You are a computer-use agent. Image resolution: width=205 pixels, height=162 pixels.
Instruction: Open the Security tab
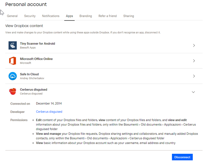pyautogui.click(x=30, y=16)
